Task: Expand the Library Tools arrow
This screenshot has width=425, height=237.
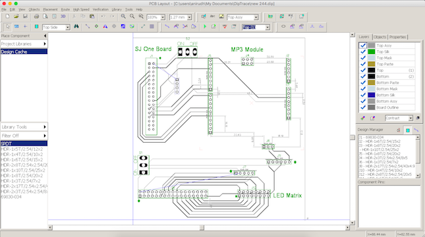Action: (45, 127)
